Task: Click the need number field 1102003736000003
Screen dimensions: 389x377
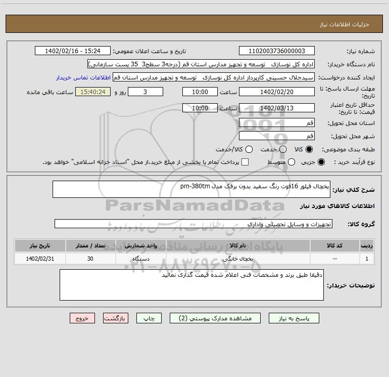Action: [x=277, y=51]
